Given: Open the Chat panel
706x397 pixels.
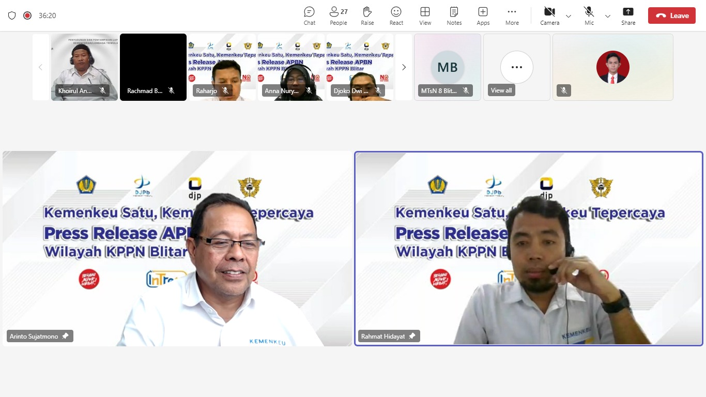Looking at the screenshot, I should coord(309,16).
